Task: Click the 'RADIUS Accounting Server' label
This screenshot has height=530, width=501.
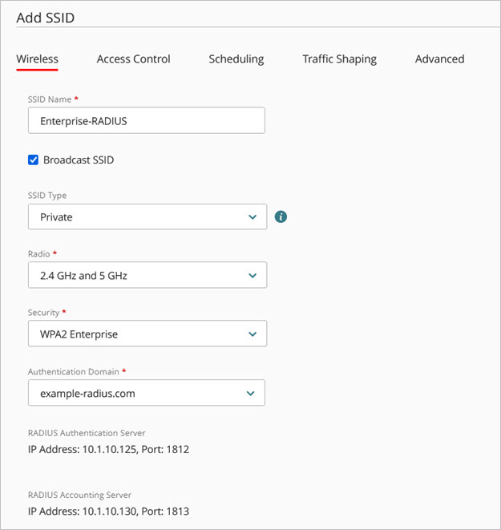Action: click(79, 495)
